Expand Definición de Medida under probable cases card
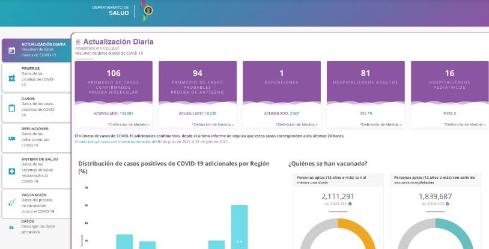Viewport: 489px width, 249px height. [x=213, y=125]
